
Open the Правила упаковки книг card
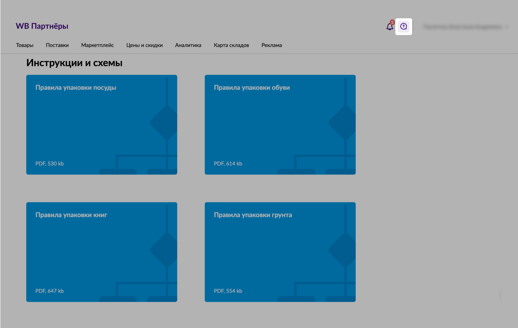click(101, 252)
